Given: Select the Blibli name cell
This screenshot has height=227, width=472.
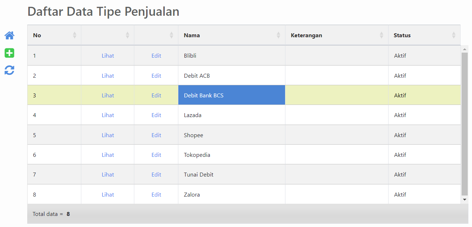Looking at the screenshot, I should click(232, 55).
